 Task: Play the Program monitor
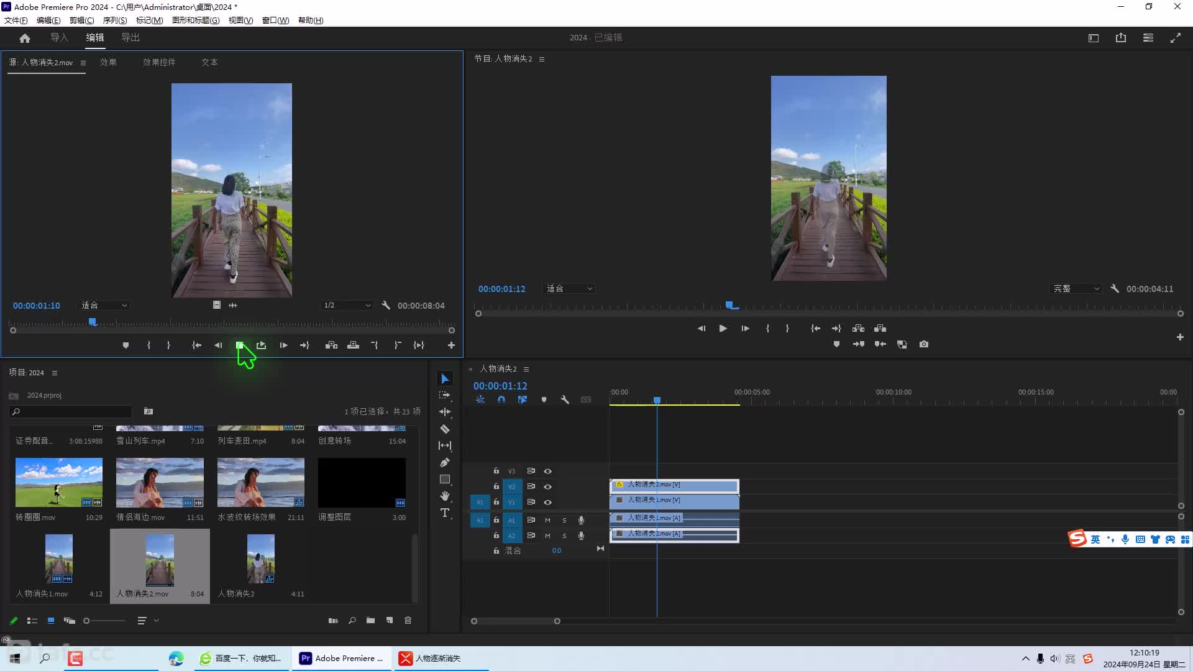(723, 328)
